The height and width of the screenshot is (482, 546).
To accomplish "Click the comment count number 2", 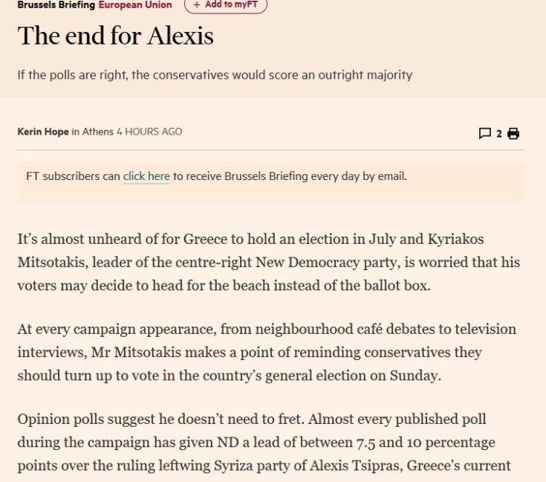I will pos(499,134).
